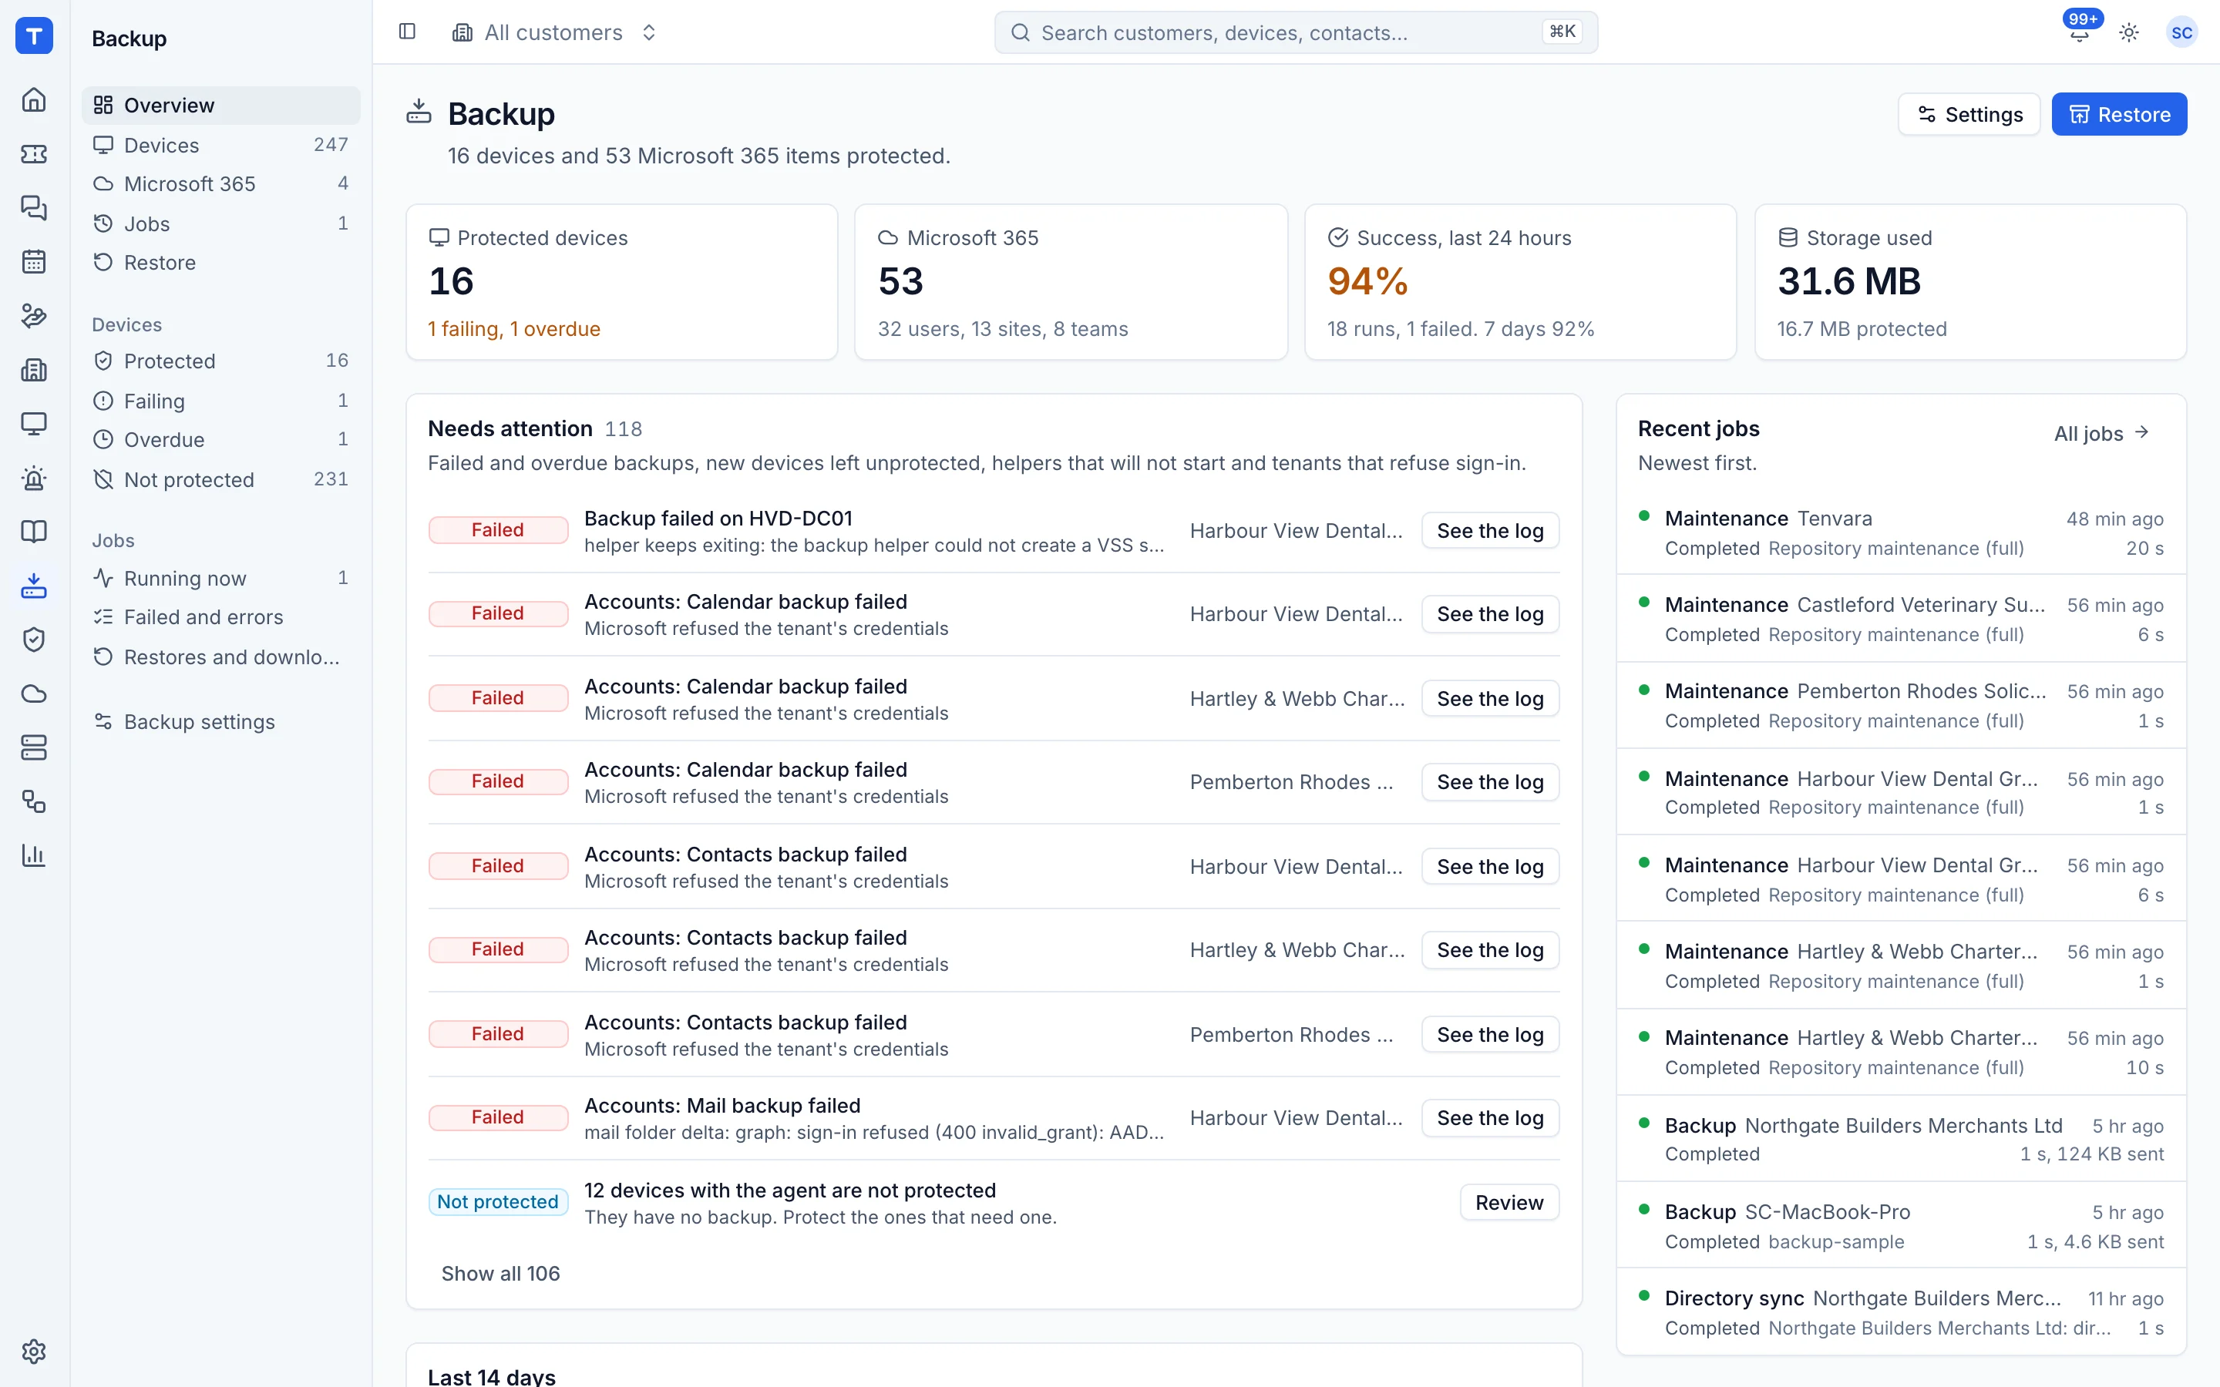Open the Cloud icon in the left rail
The image size is (2220, 1387).
click(34, 693)
